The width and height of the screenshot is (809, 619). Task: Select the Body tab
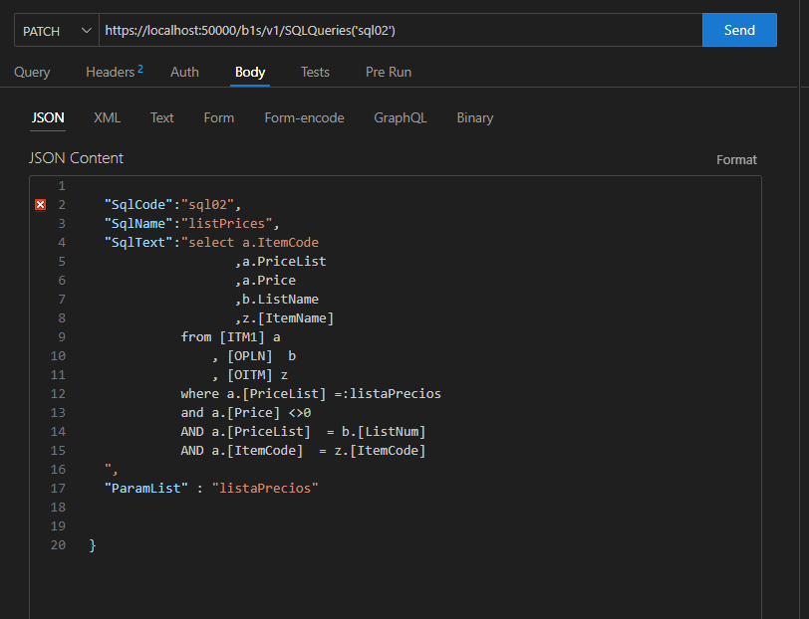(x=250, y=72)
